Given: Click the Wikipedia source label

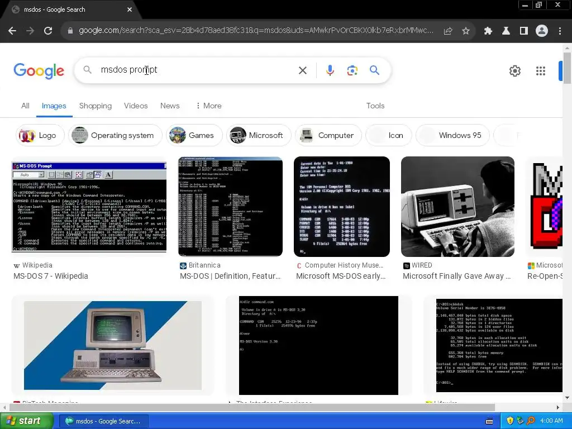Looking at the screenshot, I should click(x=37, y=265).
